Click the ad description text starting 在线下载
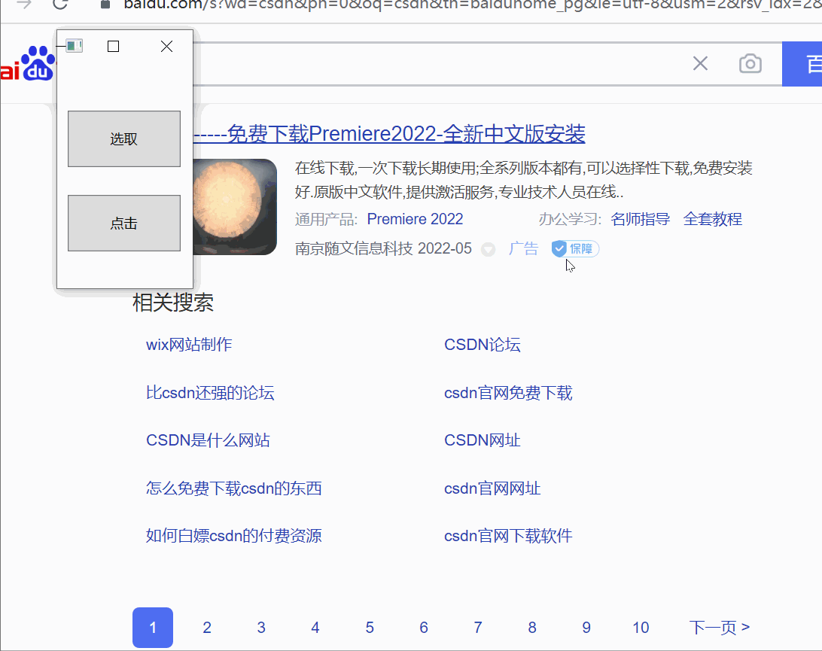822x651 pixels. [x=524, y=180]
